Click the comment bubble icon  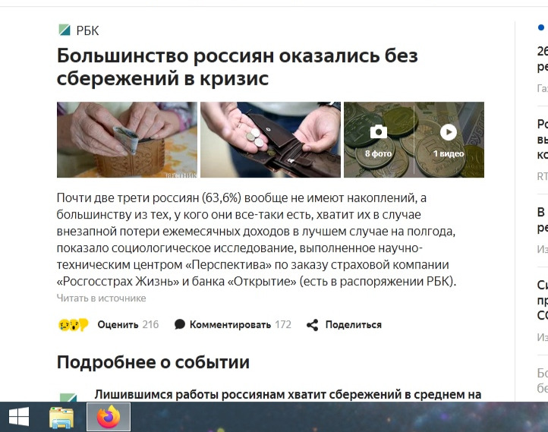pos(180,324)
